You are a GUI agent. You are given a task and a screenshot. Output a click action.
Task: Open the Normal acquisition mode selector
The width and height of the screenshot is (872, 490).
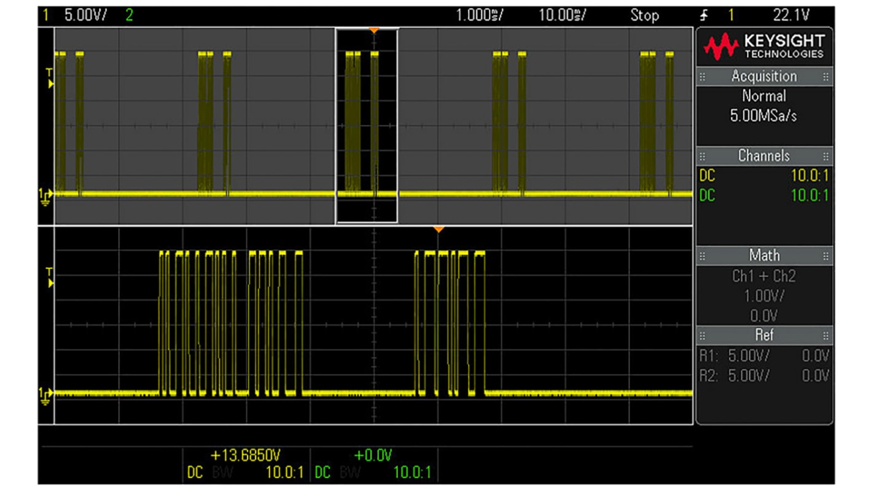coord(765,96)
